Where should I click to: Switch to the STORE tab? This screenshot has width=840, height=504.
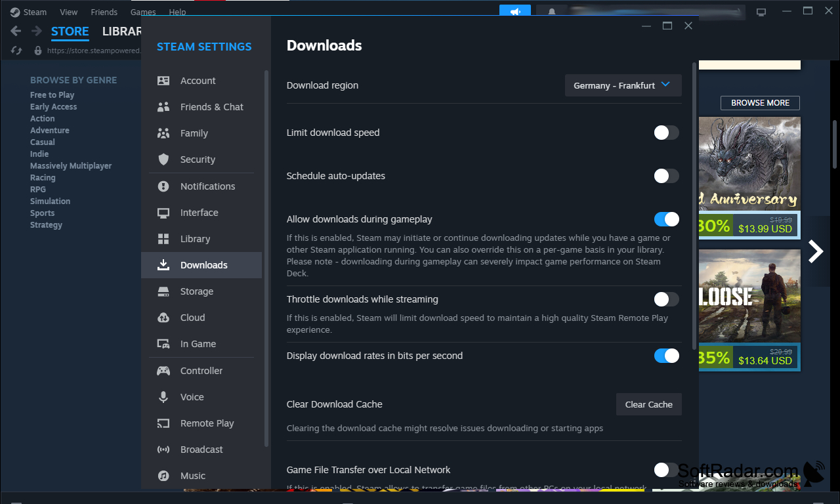(70, 31)
